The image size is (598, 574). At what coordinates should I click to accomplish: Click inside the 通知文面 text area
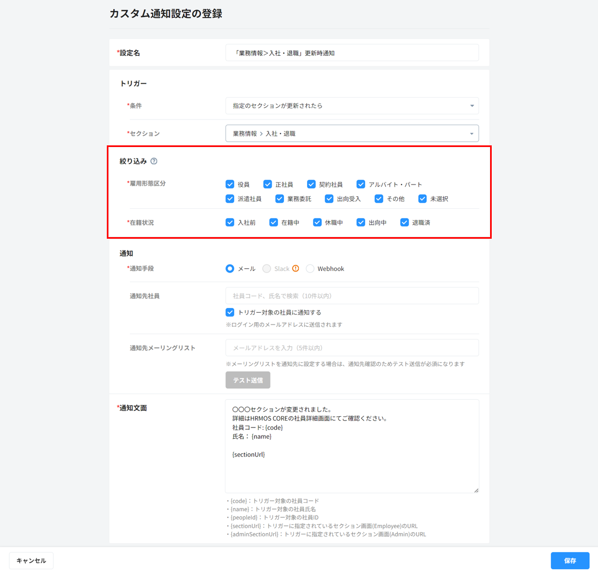click(352, 445)
